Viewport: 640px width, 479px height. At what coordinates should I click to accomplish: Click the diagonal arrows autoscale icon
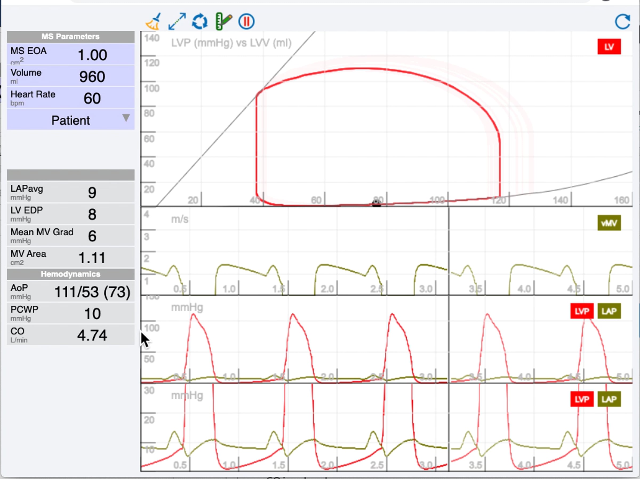click(x=177, y=21)
